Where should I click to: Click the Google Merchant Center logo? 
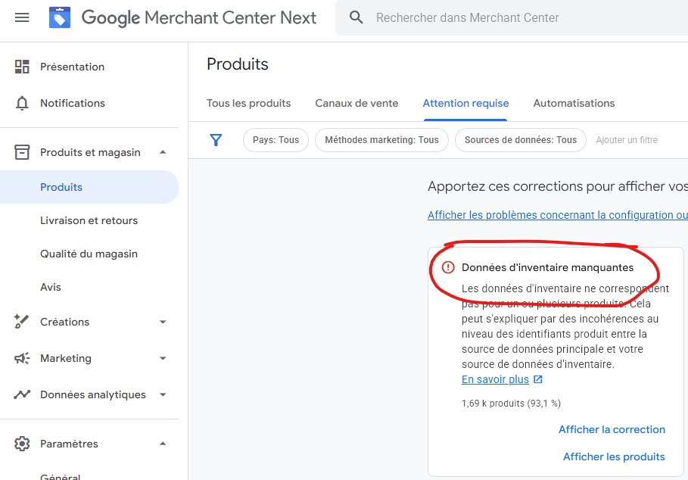(60, 17)
